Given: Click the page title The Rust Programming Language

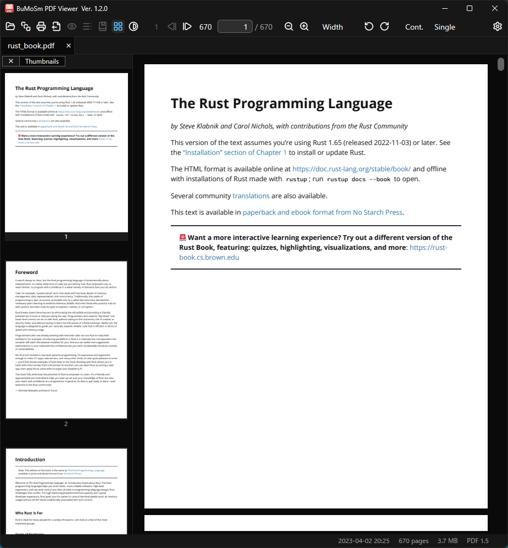Looking at the screenshot, I should click(281, 103).
